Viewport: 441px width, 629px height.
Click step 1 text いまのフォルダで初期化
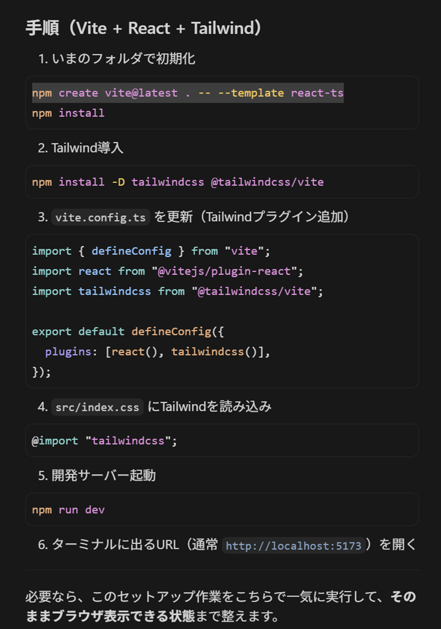tap(124, 59)
